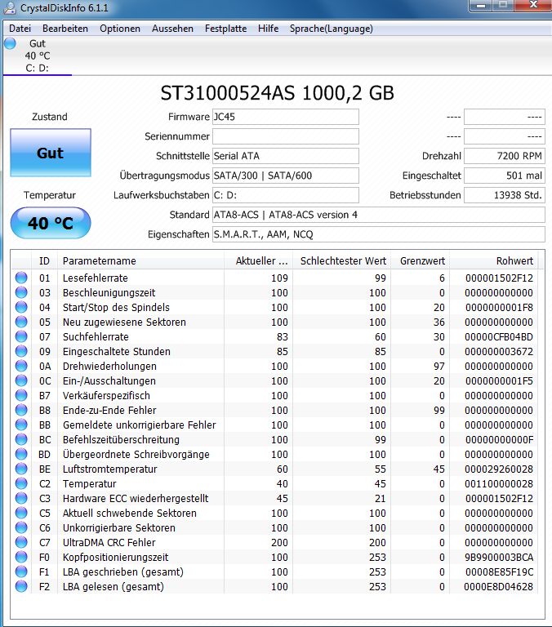Click status orb for Luftstromtemperatur
552x627 pixels.
tap(21, 469)
